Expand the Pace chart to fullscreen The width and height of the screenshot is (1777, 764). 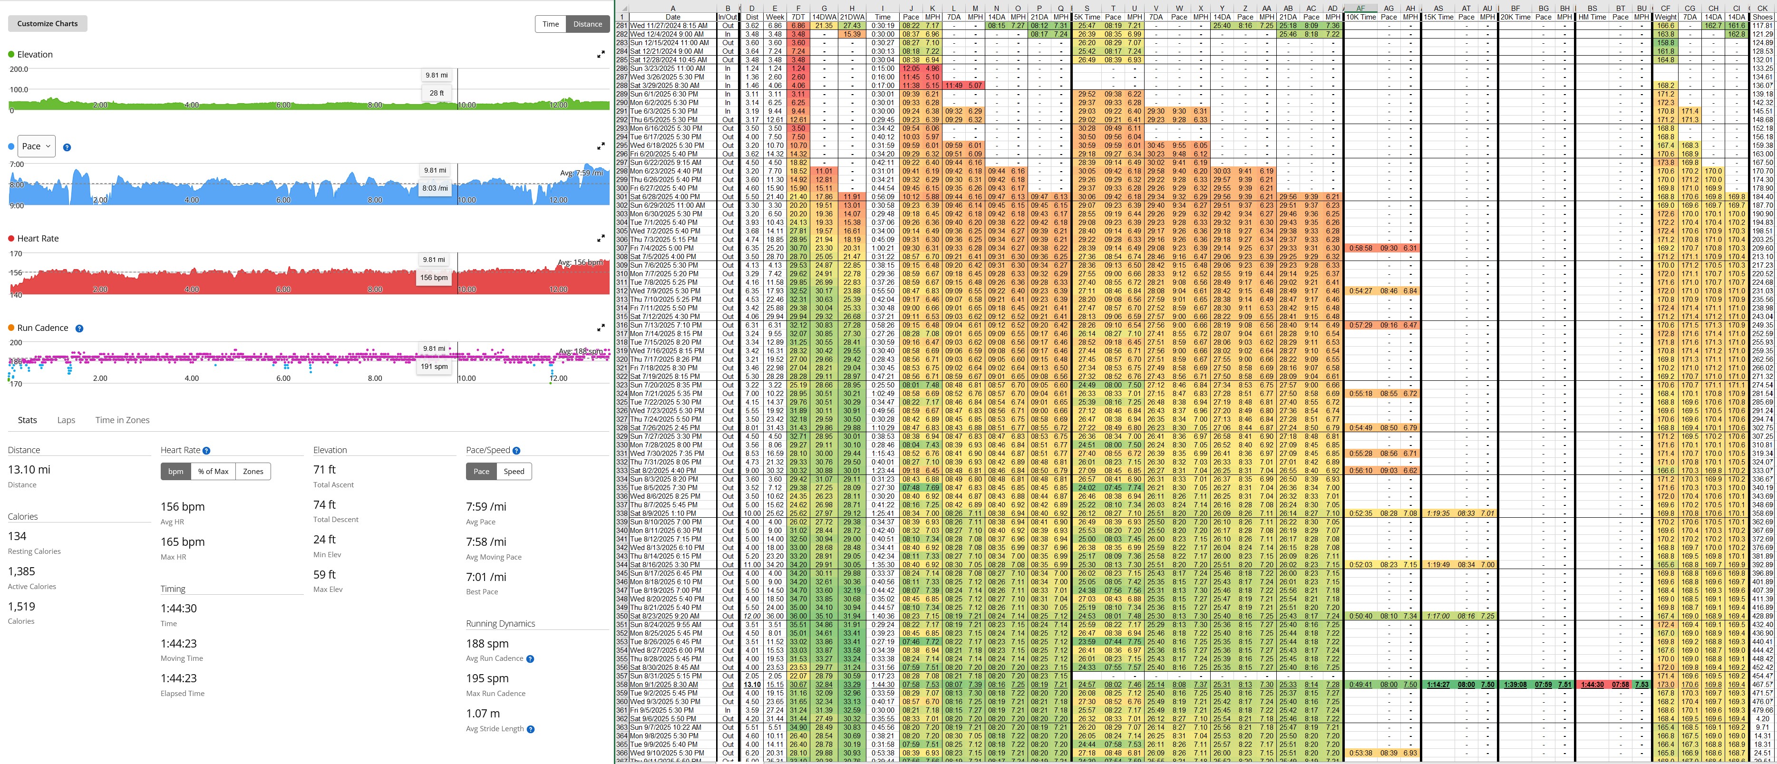click(x=601, y=147)
